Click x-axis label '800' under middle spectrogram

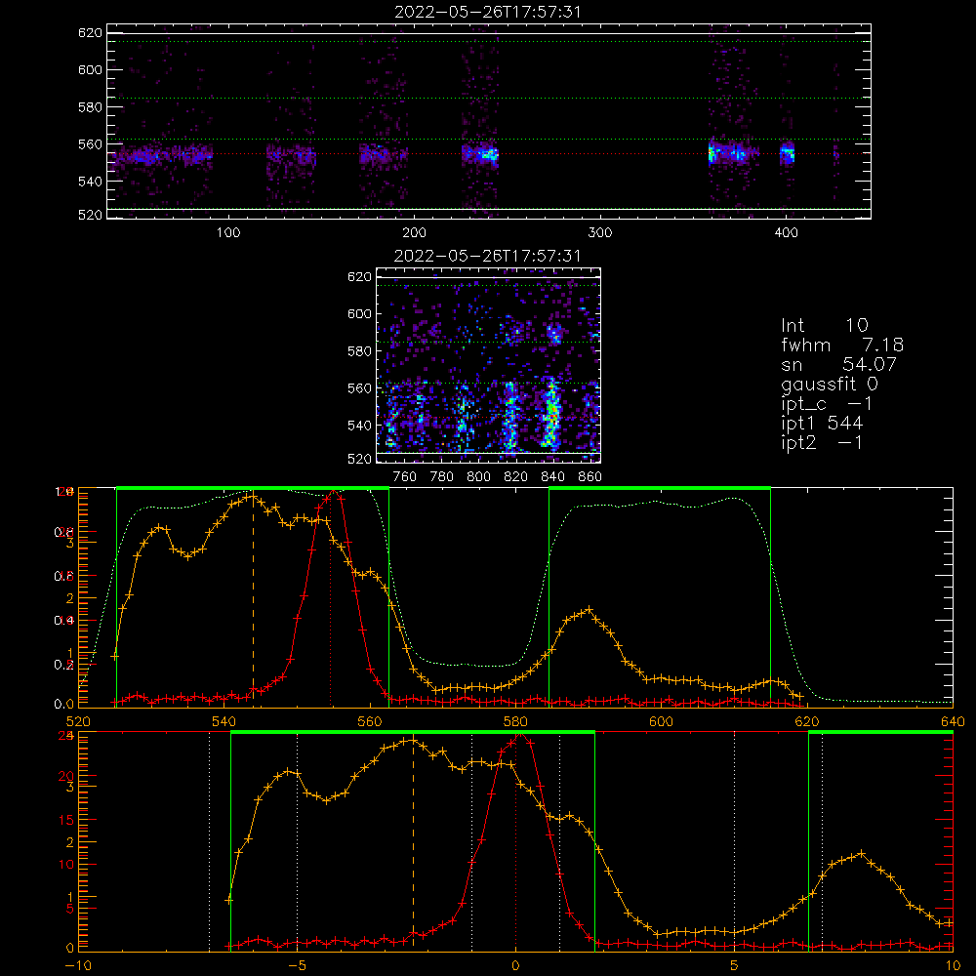click(478, 477)
